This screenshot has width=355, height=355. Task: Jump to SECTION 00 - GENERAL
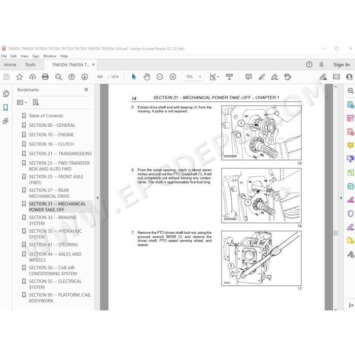(x=52, y=125)
